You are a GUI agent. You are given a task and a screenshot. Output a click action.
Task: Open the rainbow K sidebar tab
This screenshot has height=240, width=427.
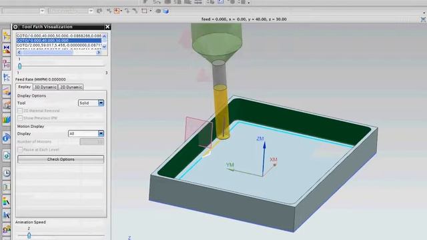[x=6, y=201]
